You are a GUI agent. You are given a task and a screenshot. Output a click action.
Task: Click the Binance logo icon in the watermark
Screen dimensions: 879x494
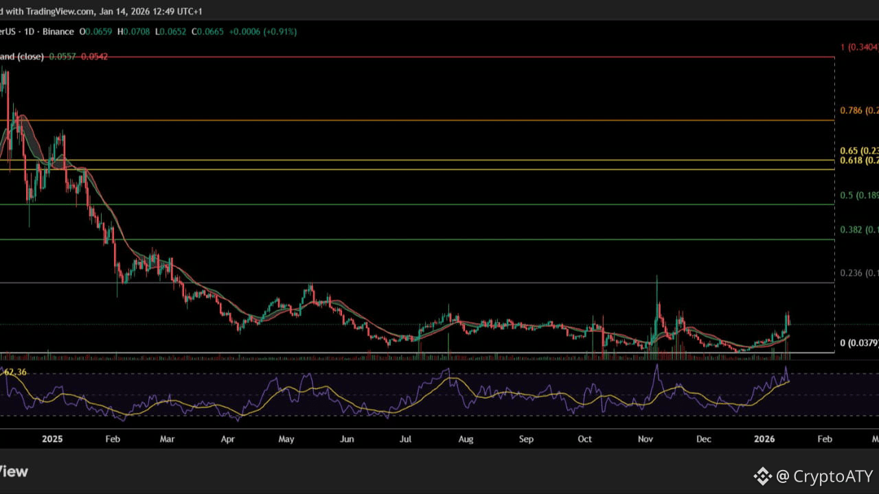pos(762,475)
